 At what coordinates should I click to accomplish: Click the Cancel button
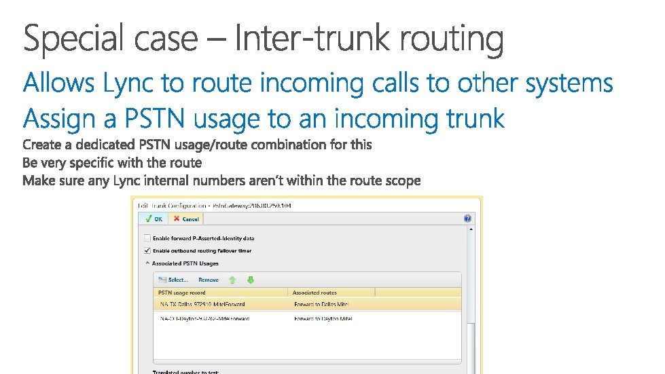tap(186, 219)
